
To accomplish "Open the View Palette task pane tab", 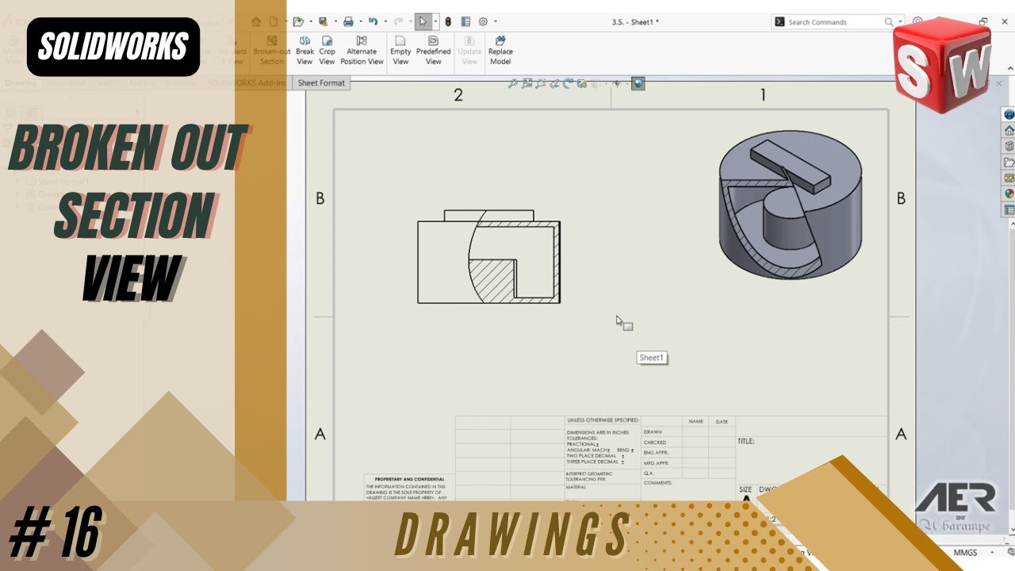I will click(x=1009, y=178).
